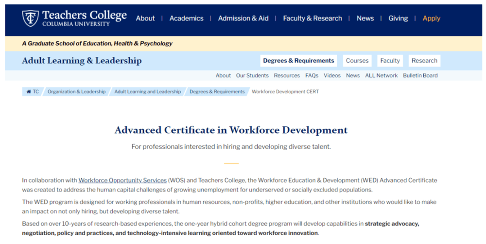The image size is (486, 244).
Task: Click the home icon breadcrumb TC
Action: 33,91
